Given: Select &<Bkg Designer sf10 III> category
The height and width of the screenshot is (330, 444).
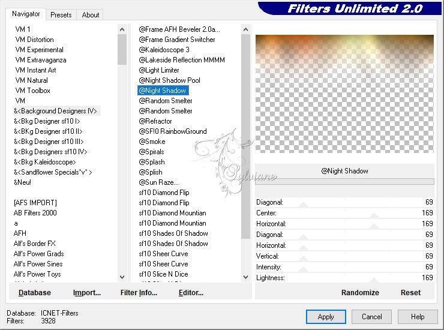Looking at the screenshot, I should pyautogui.click(x=49, y=142).
